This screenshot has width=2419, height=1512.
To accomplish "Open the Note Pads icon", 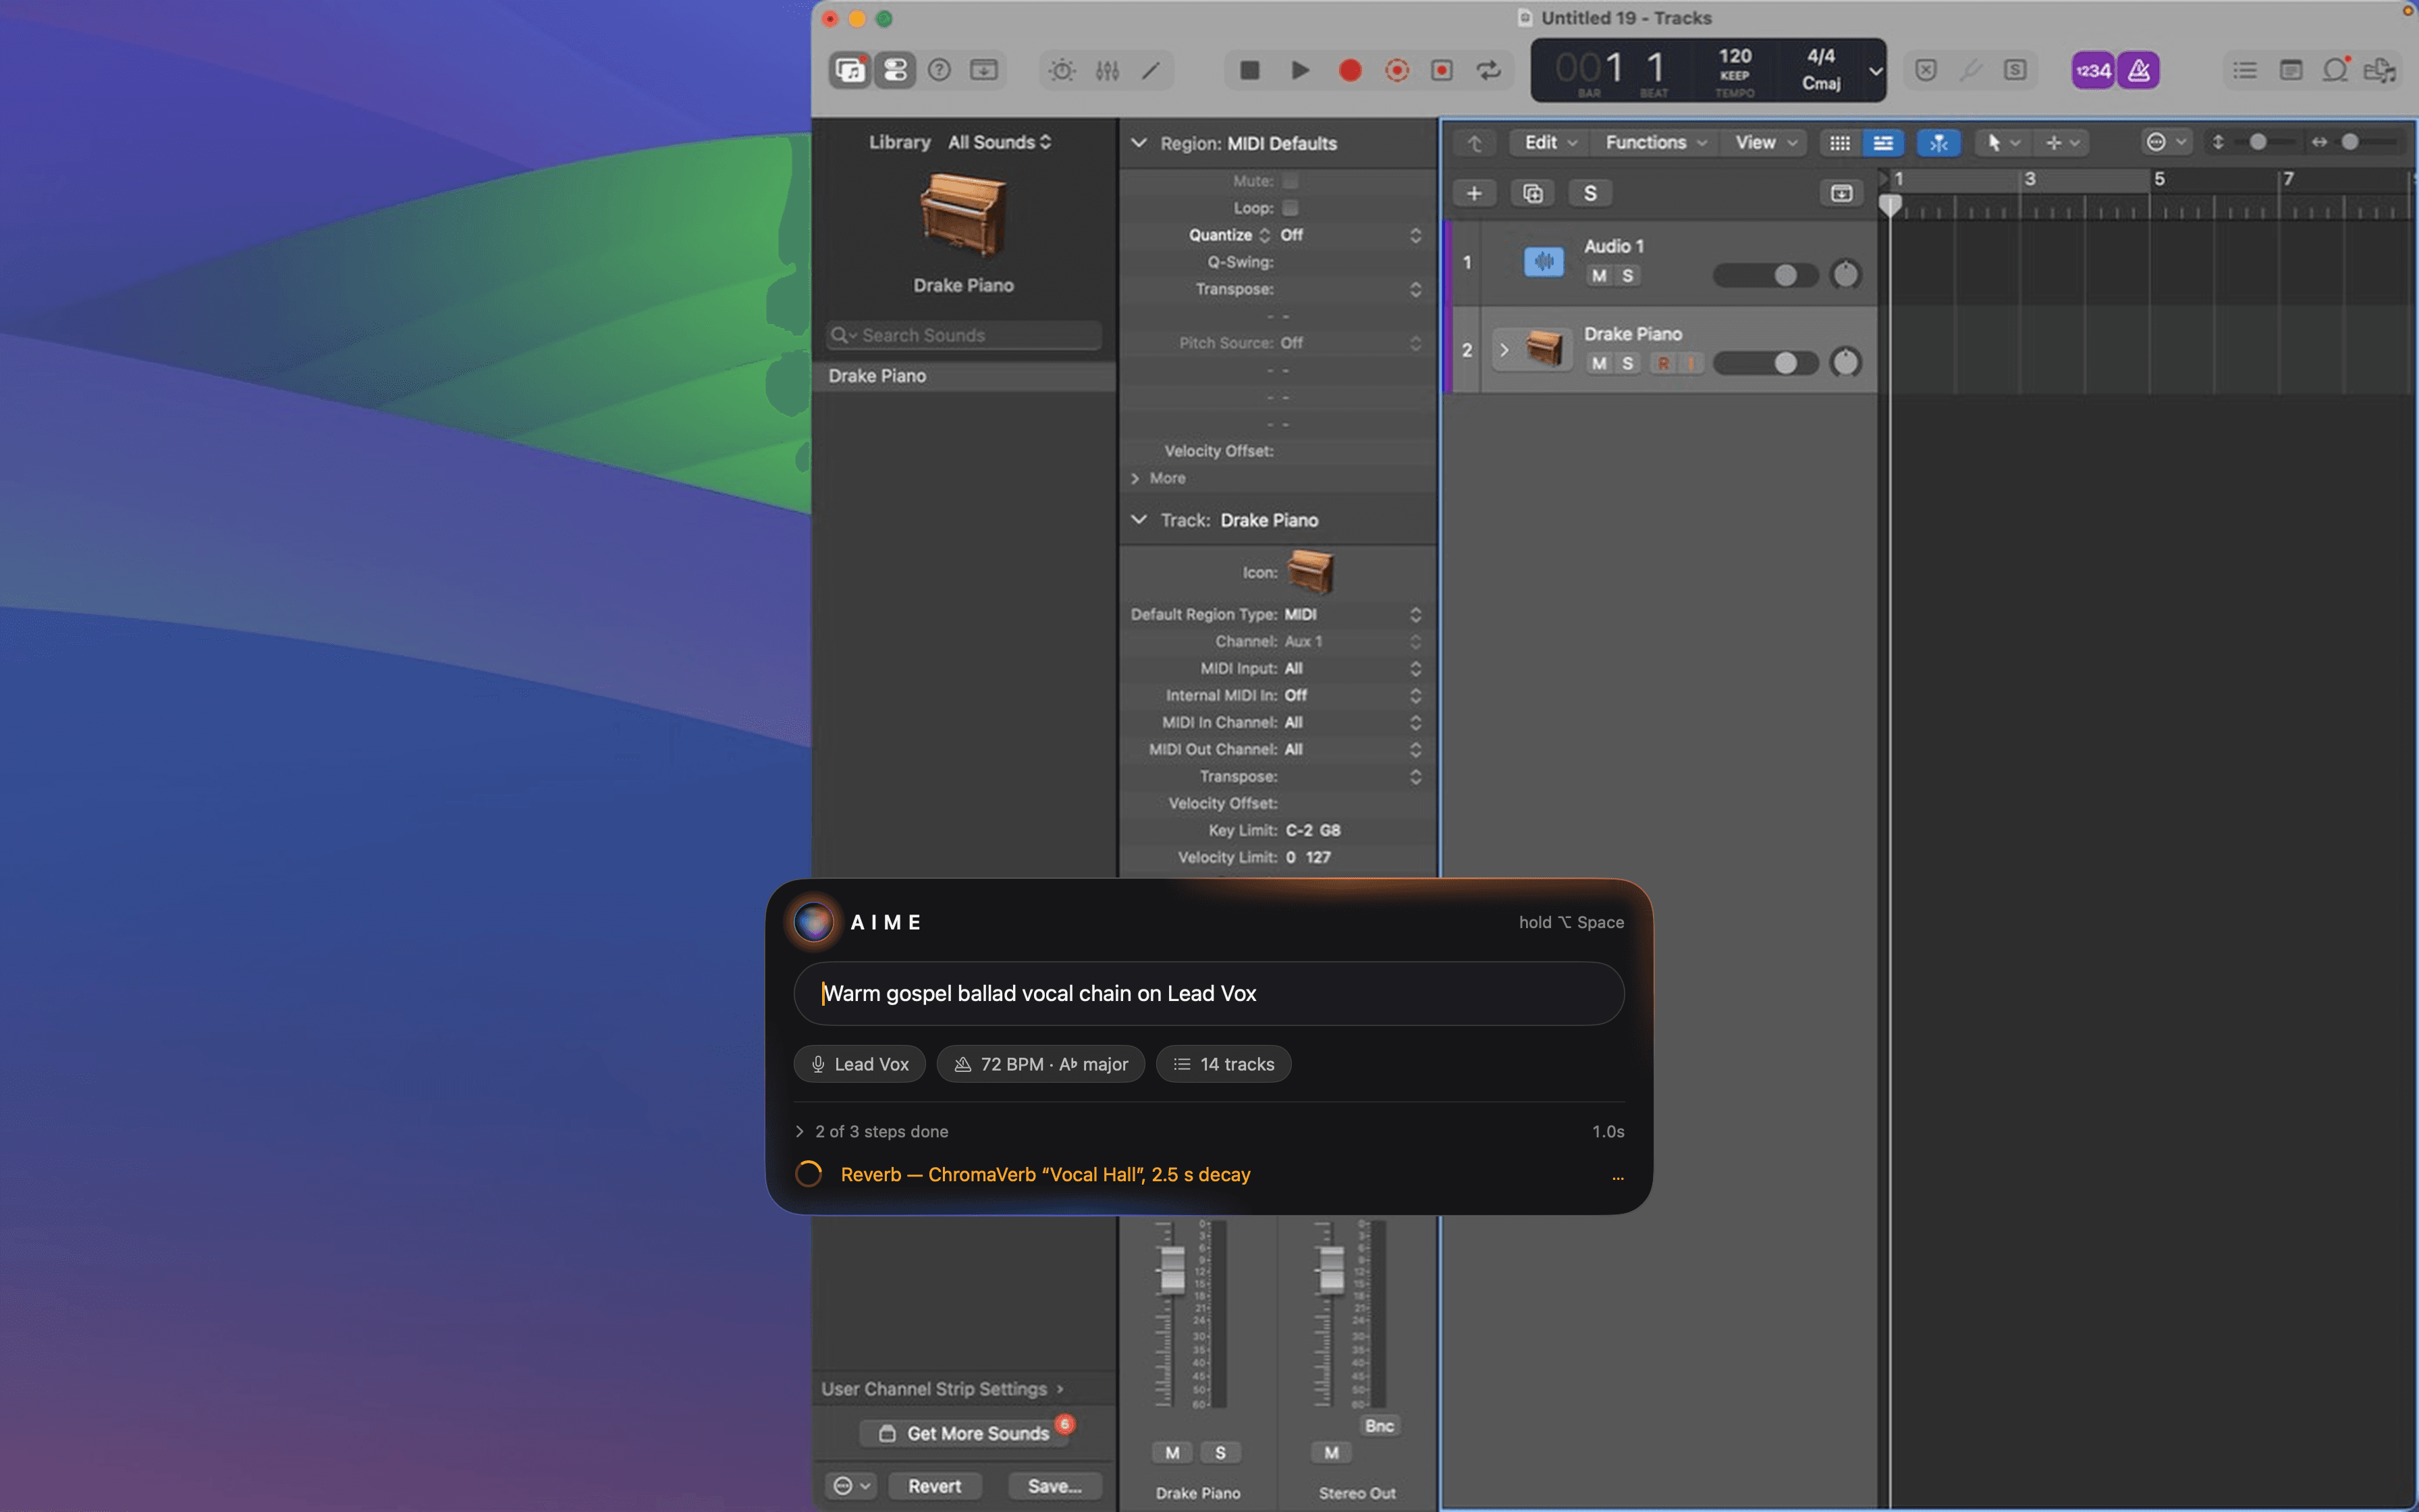I will (2290, 70).
